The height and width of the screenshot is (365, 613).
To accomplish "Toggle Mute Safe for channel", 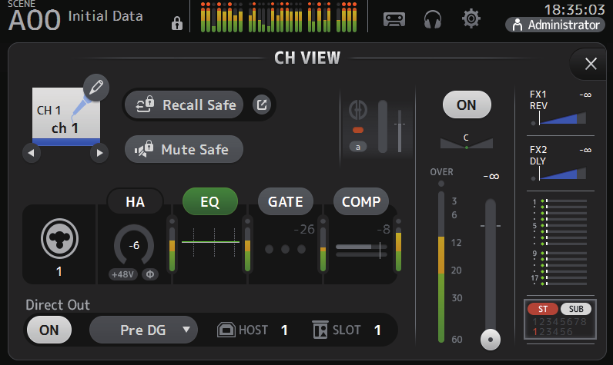I will click(x=184, y=149).
